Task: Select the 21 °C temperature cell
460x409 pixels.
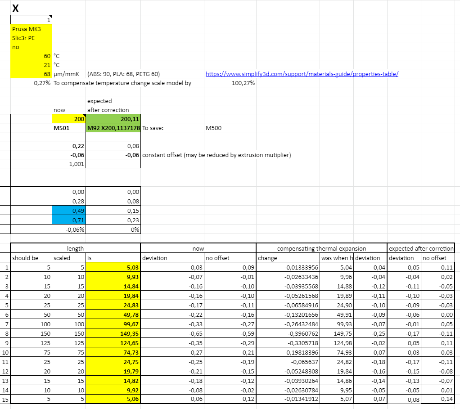Action: point(32,65)
